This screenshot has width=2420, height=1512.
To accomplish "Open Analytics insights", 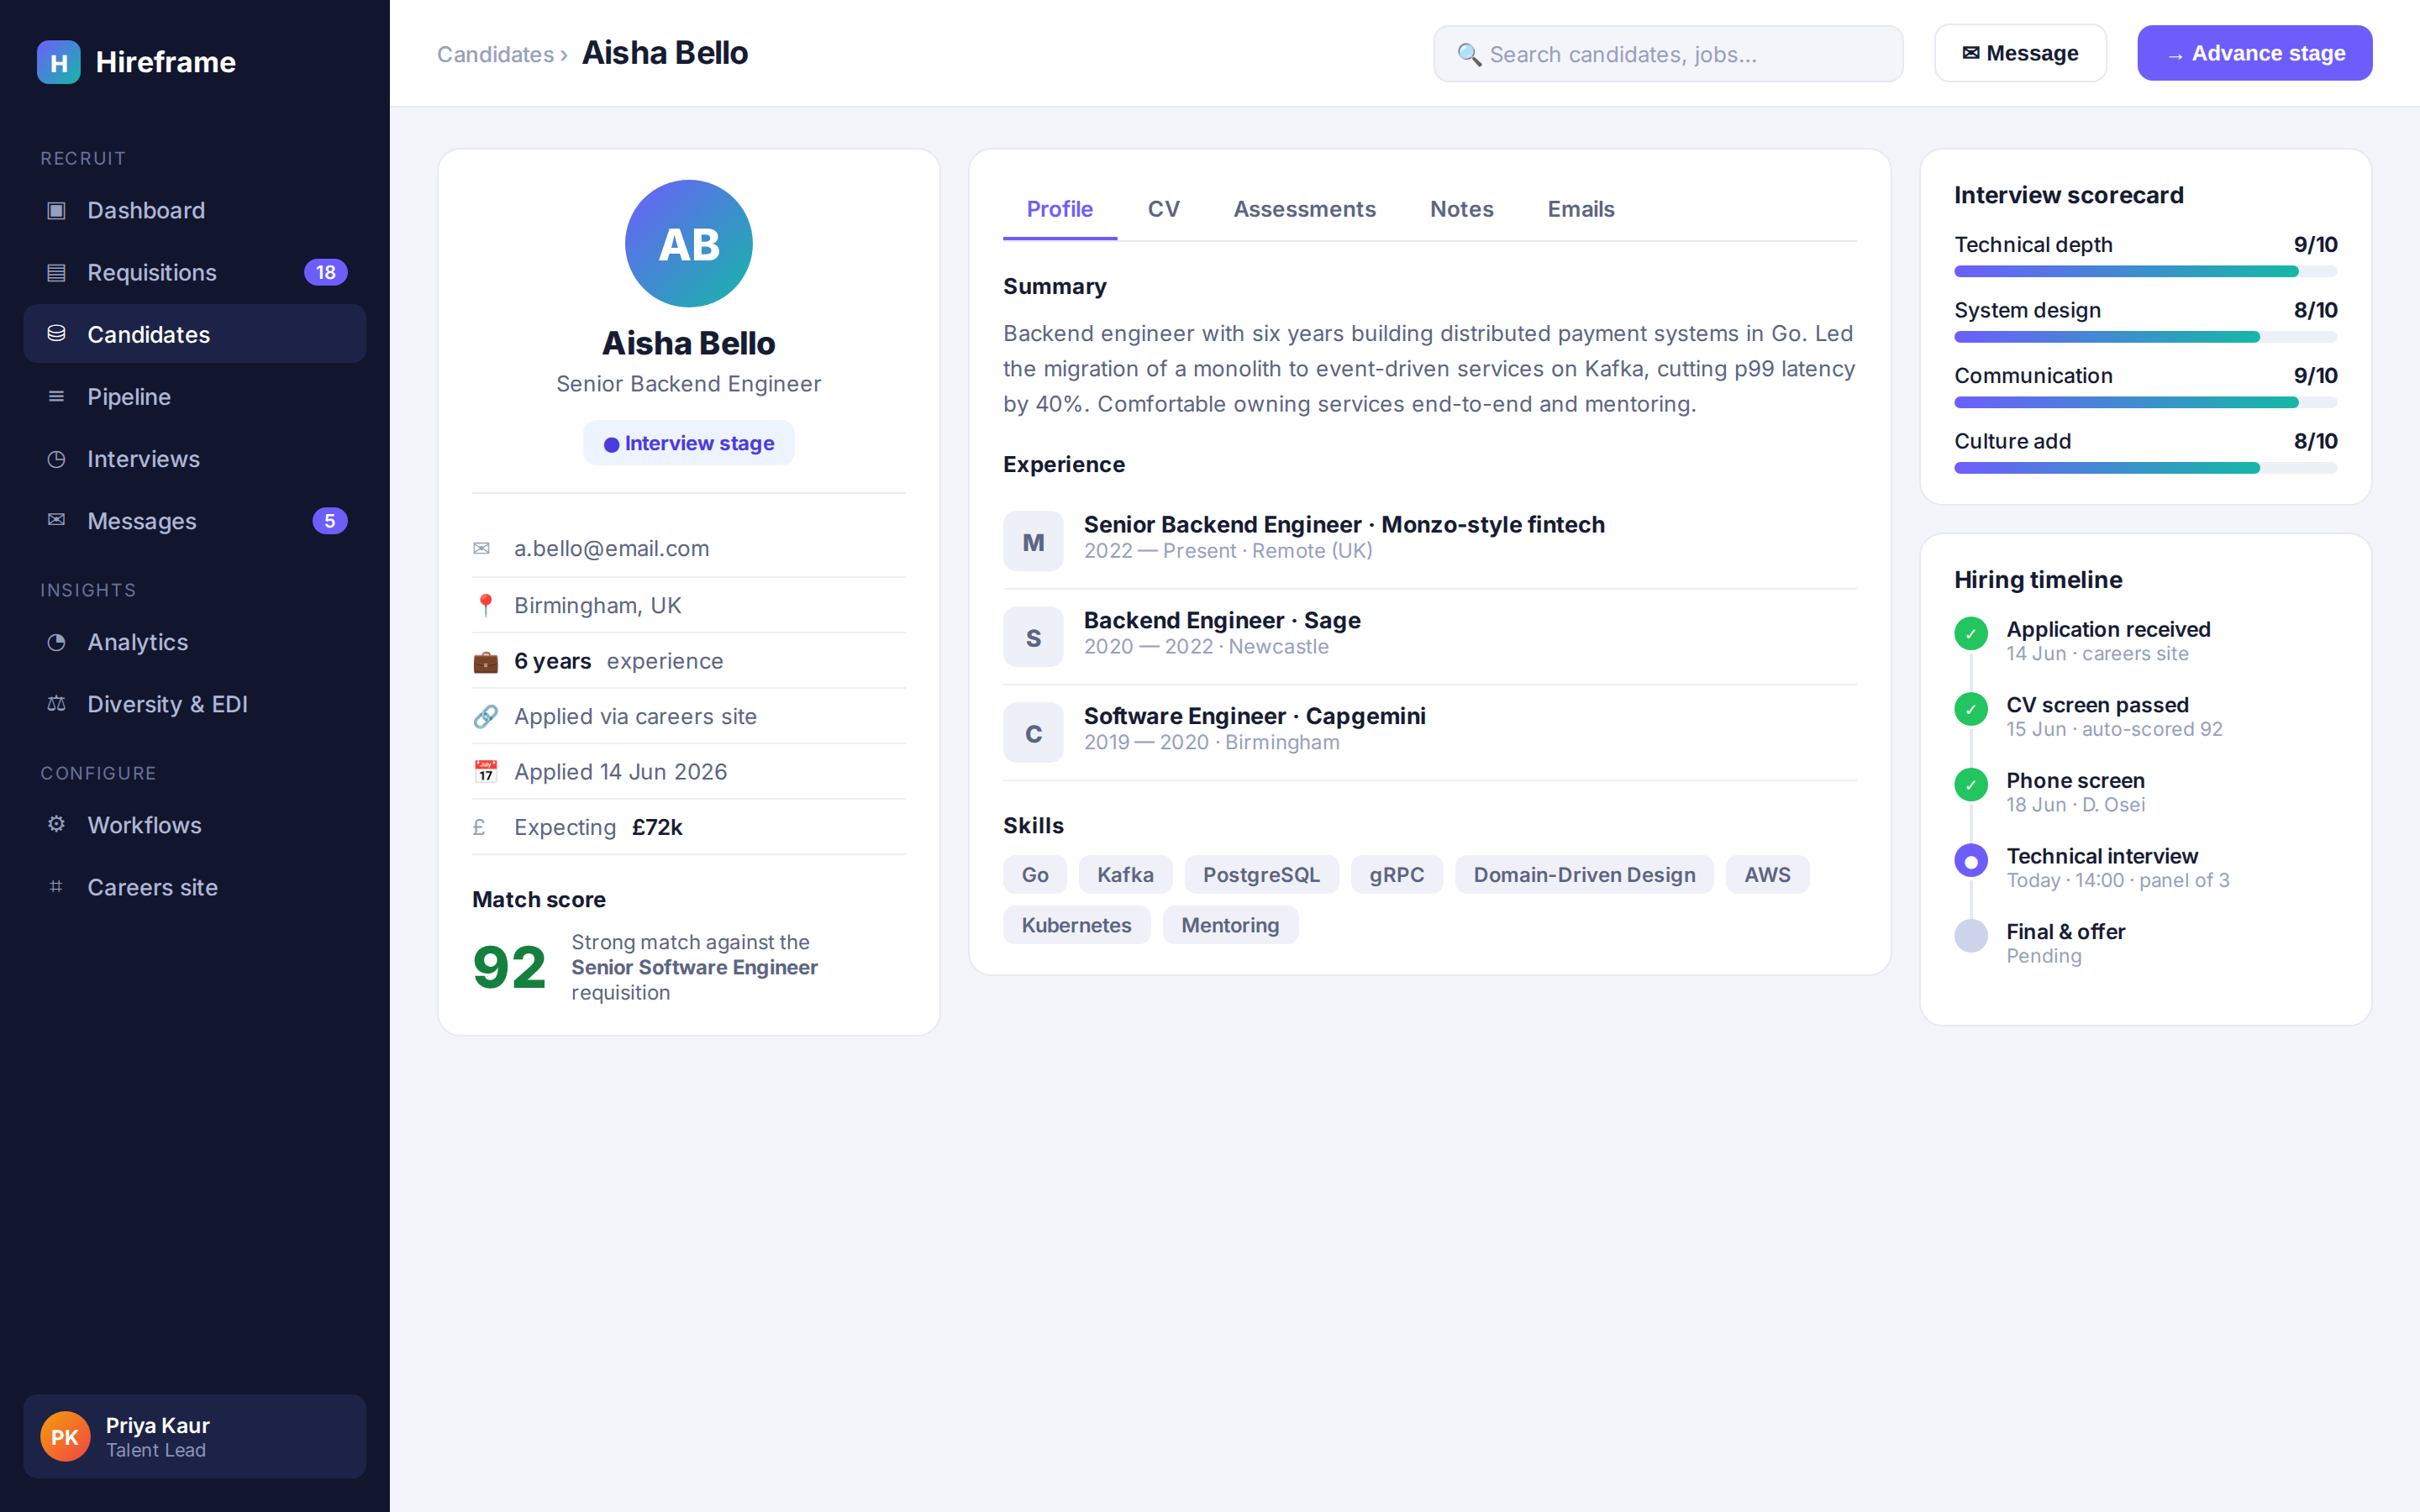I will pyautogui.click(x=195, y=642).
